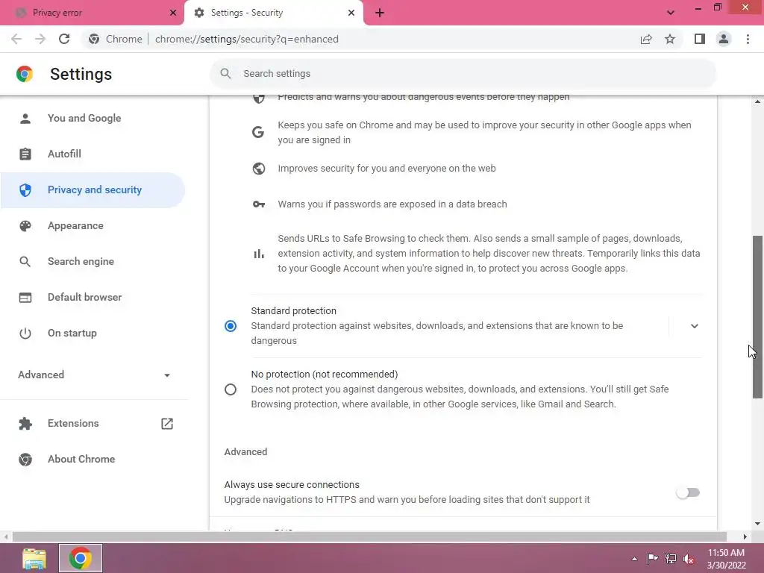Open Appearance settings

pos(93,225)
